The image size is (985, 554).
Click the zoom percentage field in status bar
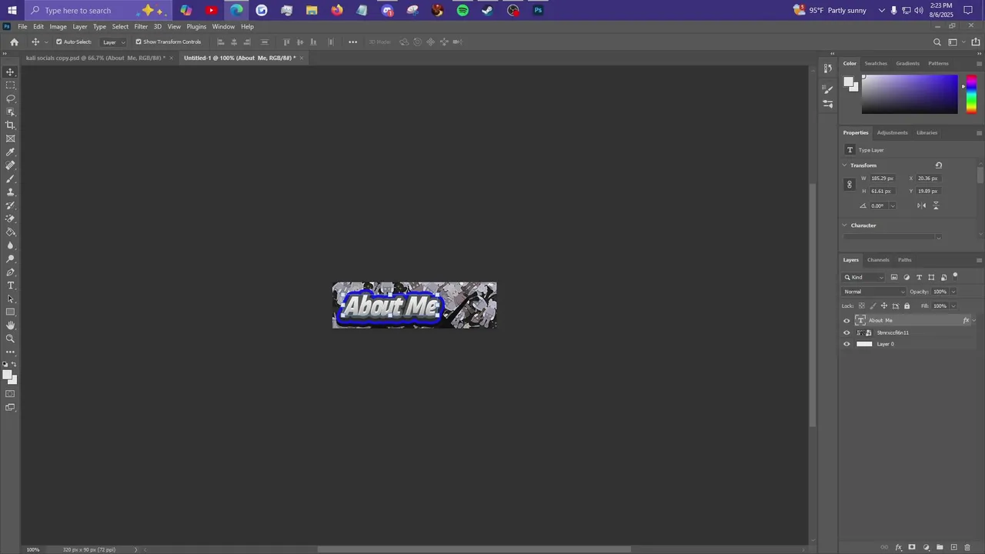[x=33, y=549]
